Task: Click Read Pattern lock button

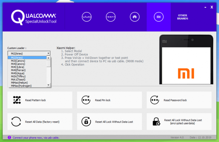Action: [40, 100]
